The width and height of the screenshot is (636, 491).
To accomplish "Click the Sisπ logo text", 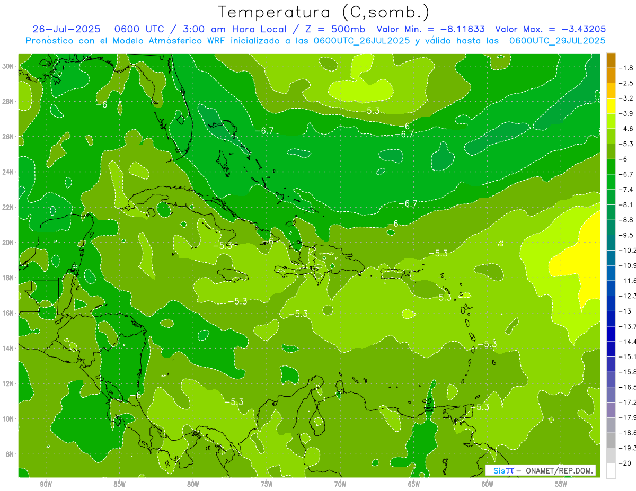I will (504, 470).
